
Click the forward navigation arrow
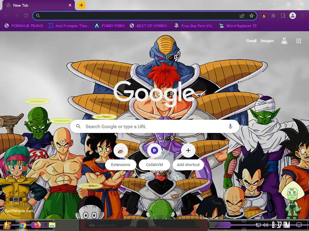coord(16,16)
